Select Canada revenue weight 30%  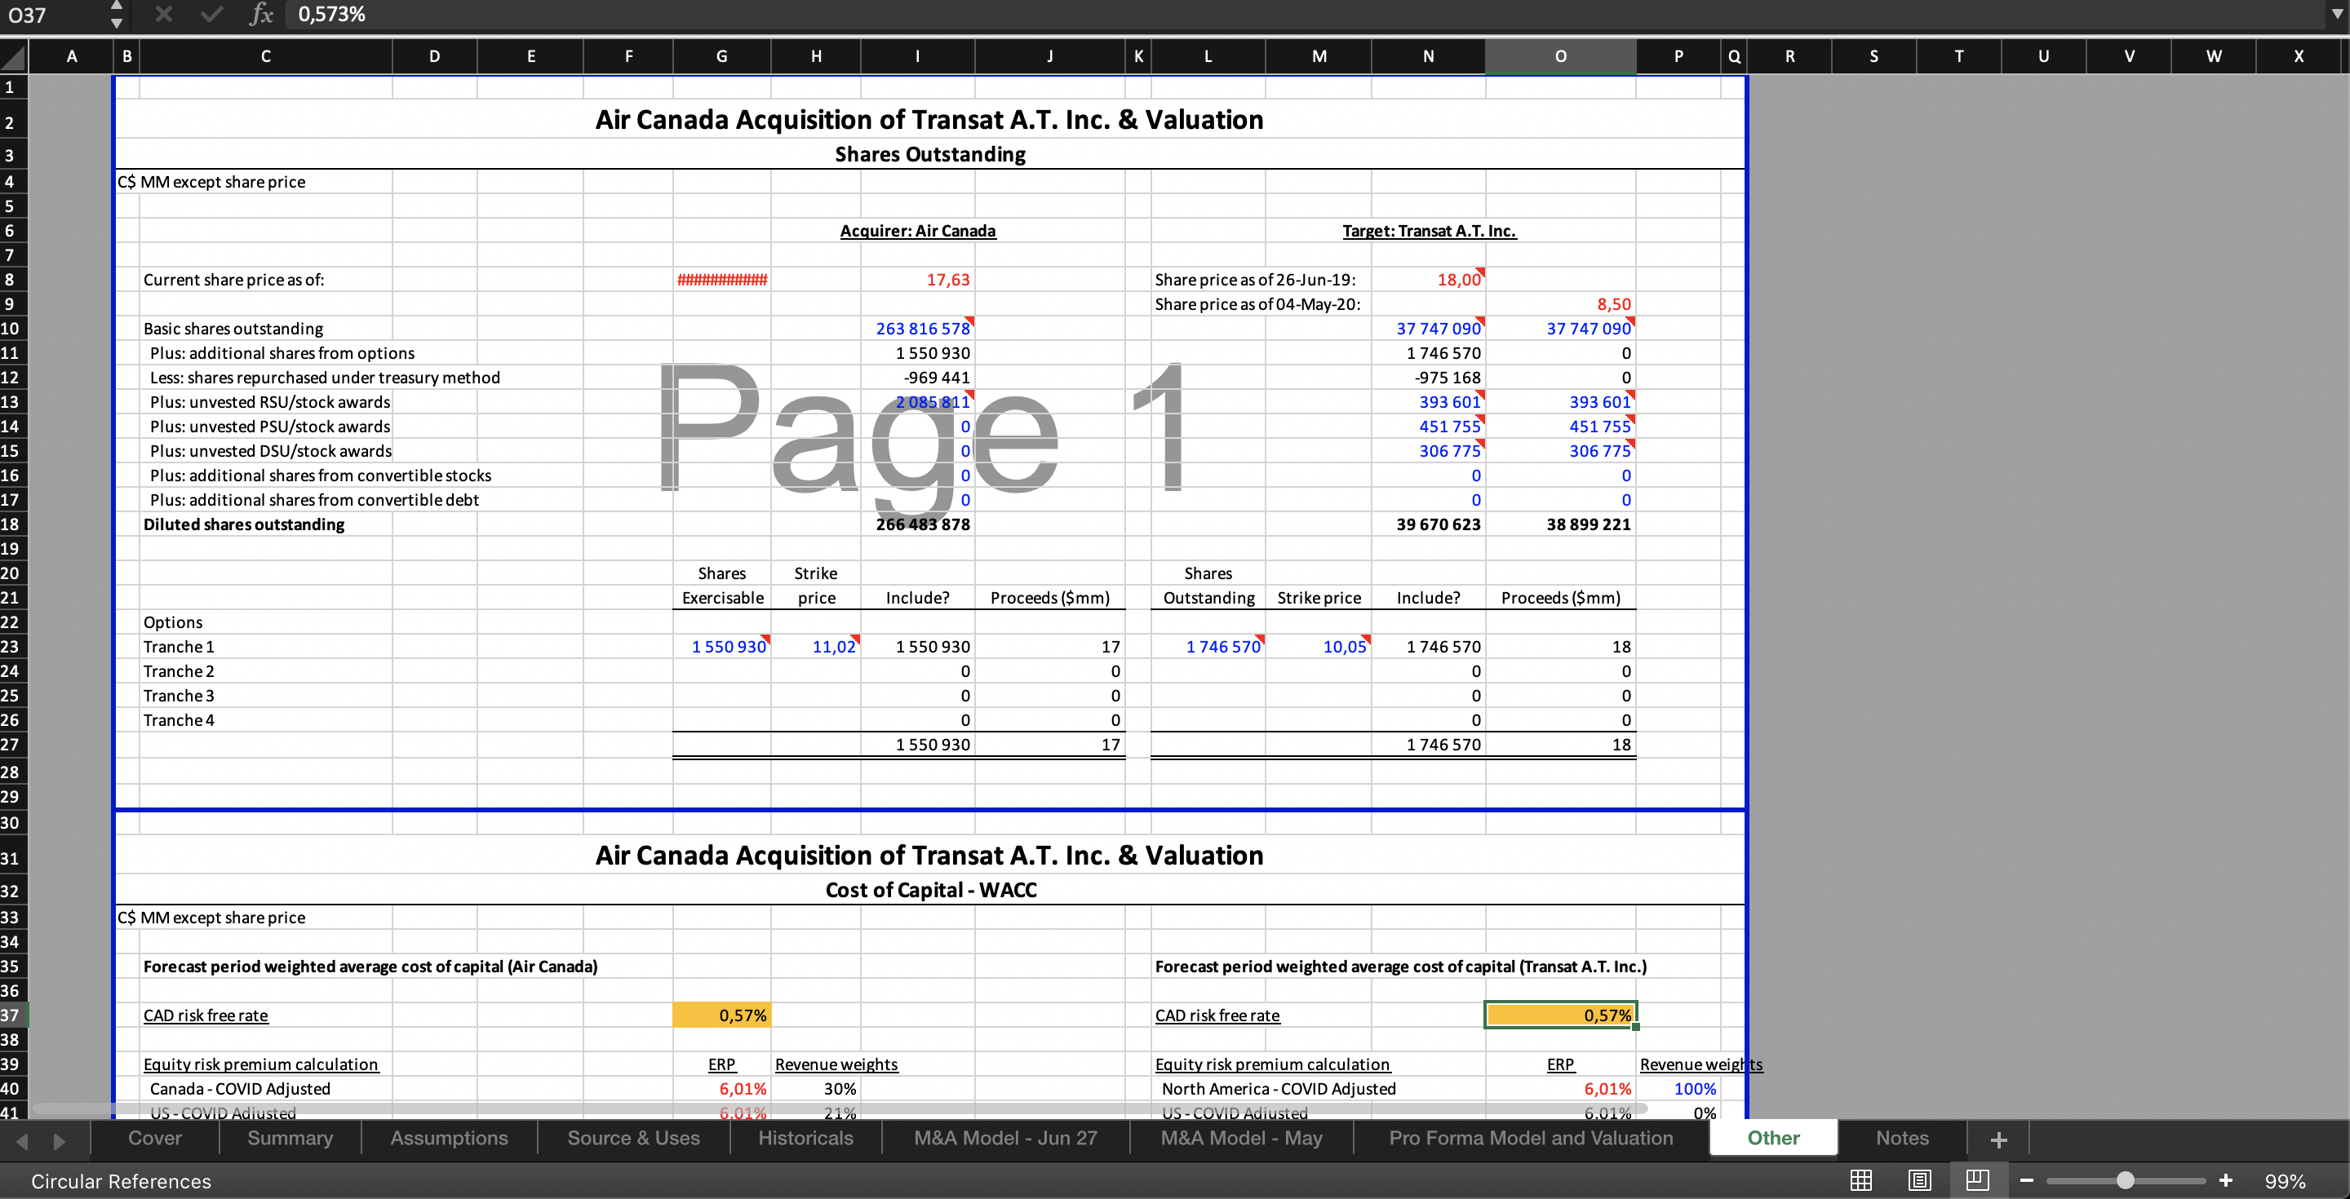816,1089
